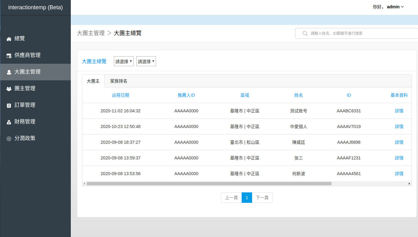Click the date 2020-09-08 18:37:27
Image resolution: width=418 pixels, height=237 pixels.
click(121, 142)
